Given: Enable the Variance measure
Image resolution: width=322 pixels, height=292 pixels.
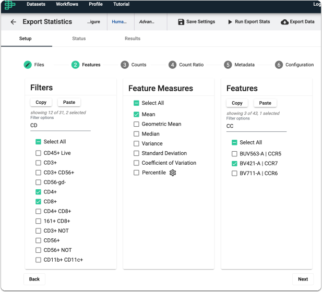Looking at the screenshot, I should click(136, 143).
